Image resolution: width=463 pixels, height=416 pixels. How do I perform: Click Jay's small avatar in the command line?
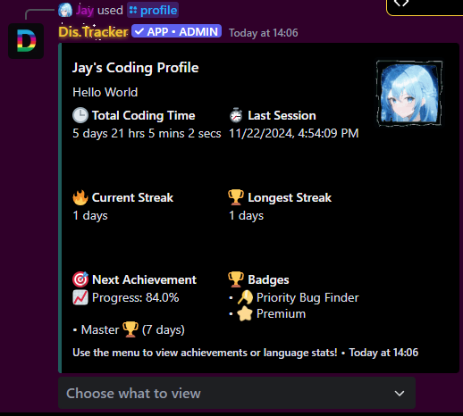(x=65, y=10)
